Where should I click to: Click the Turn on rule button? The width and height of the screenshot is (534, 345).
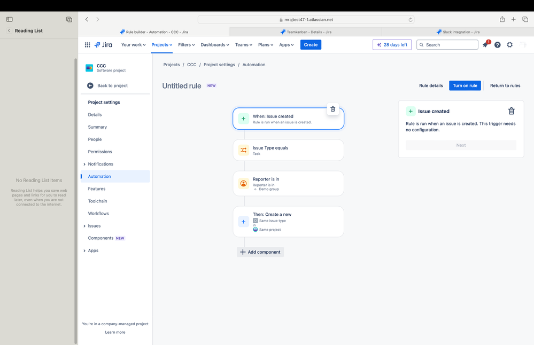(x=465, y=85)
